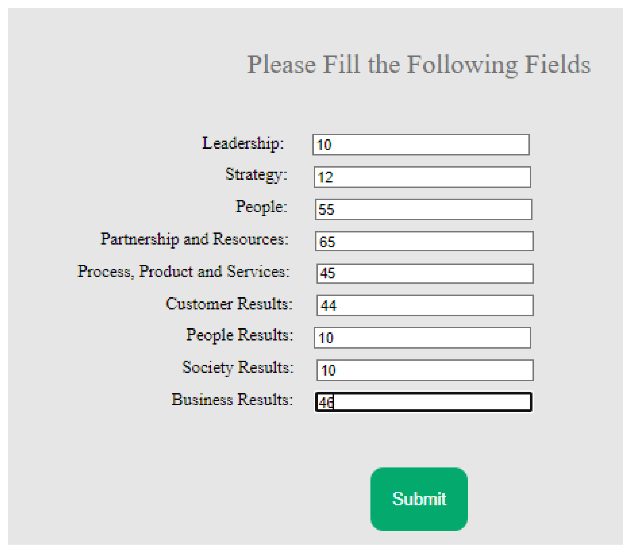Click the "Leadership:" label text
This screenshot has height=554, width=632.
coord(243,143)
